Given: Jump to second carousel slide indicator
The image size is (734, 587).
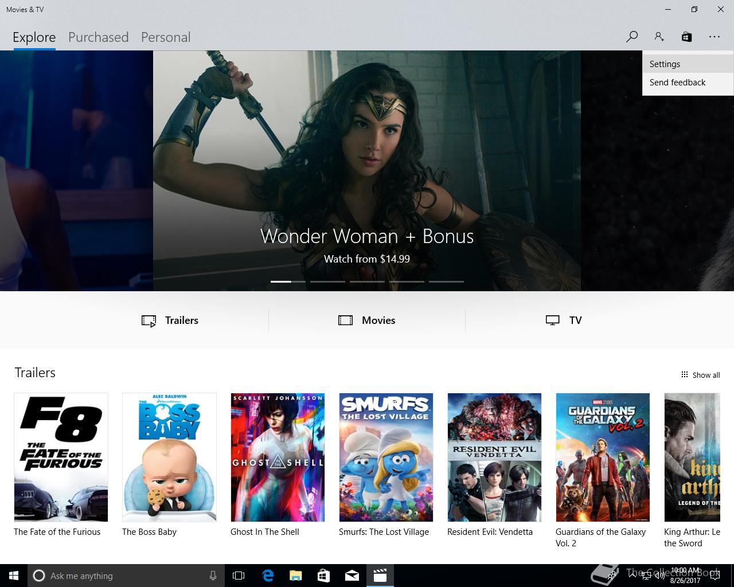Looking at the screenshot, I should coord(327,281).
